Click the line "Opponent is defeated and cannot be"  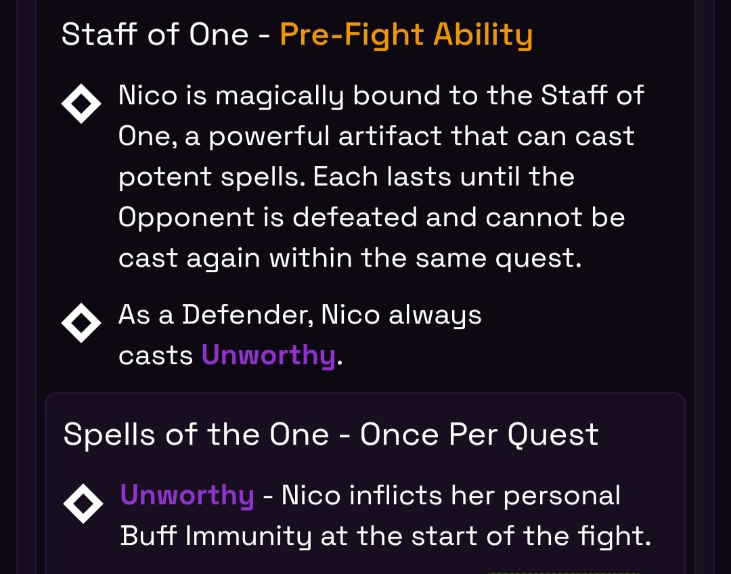(x=372, y=218)
